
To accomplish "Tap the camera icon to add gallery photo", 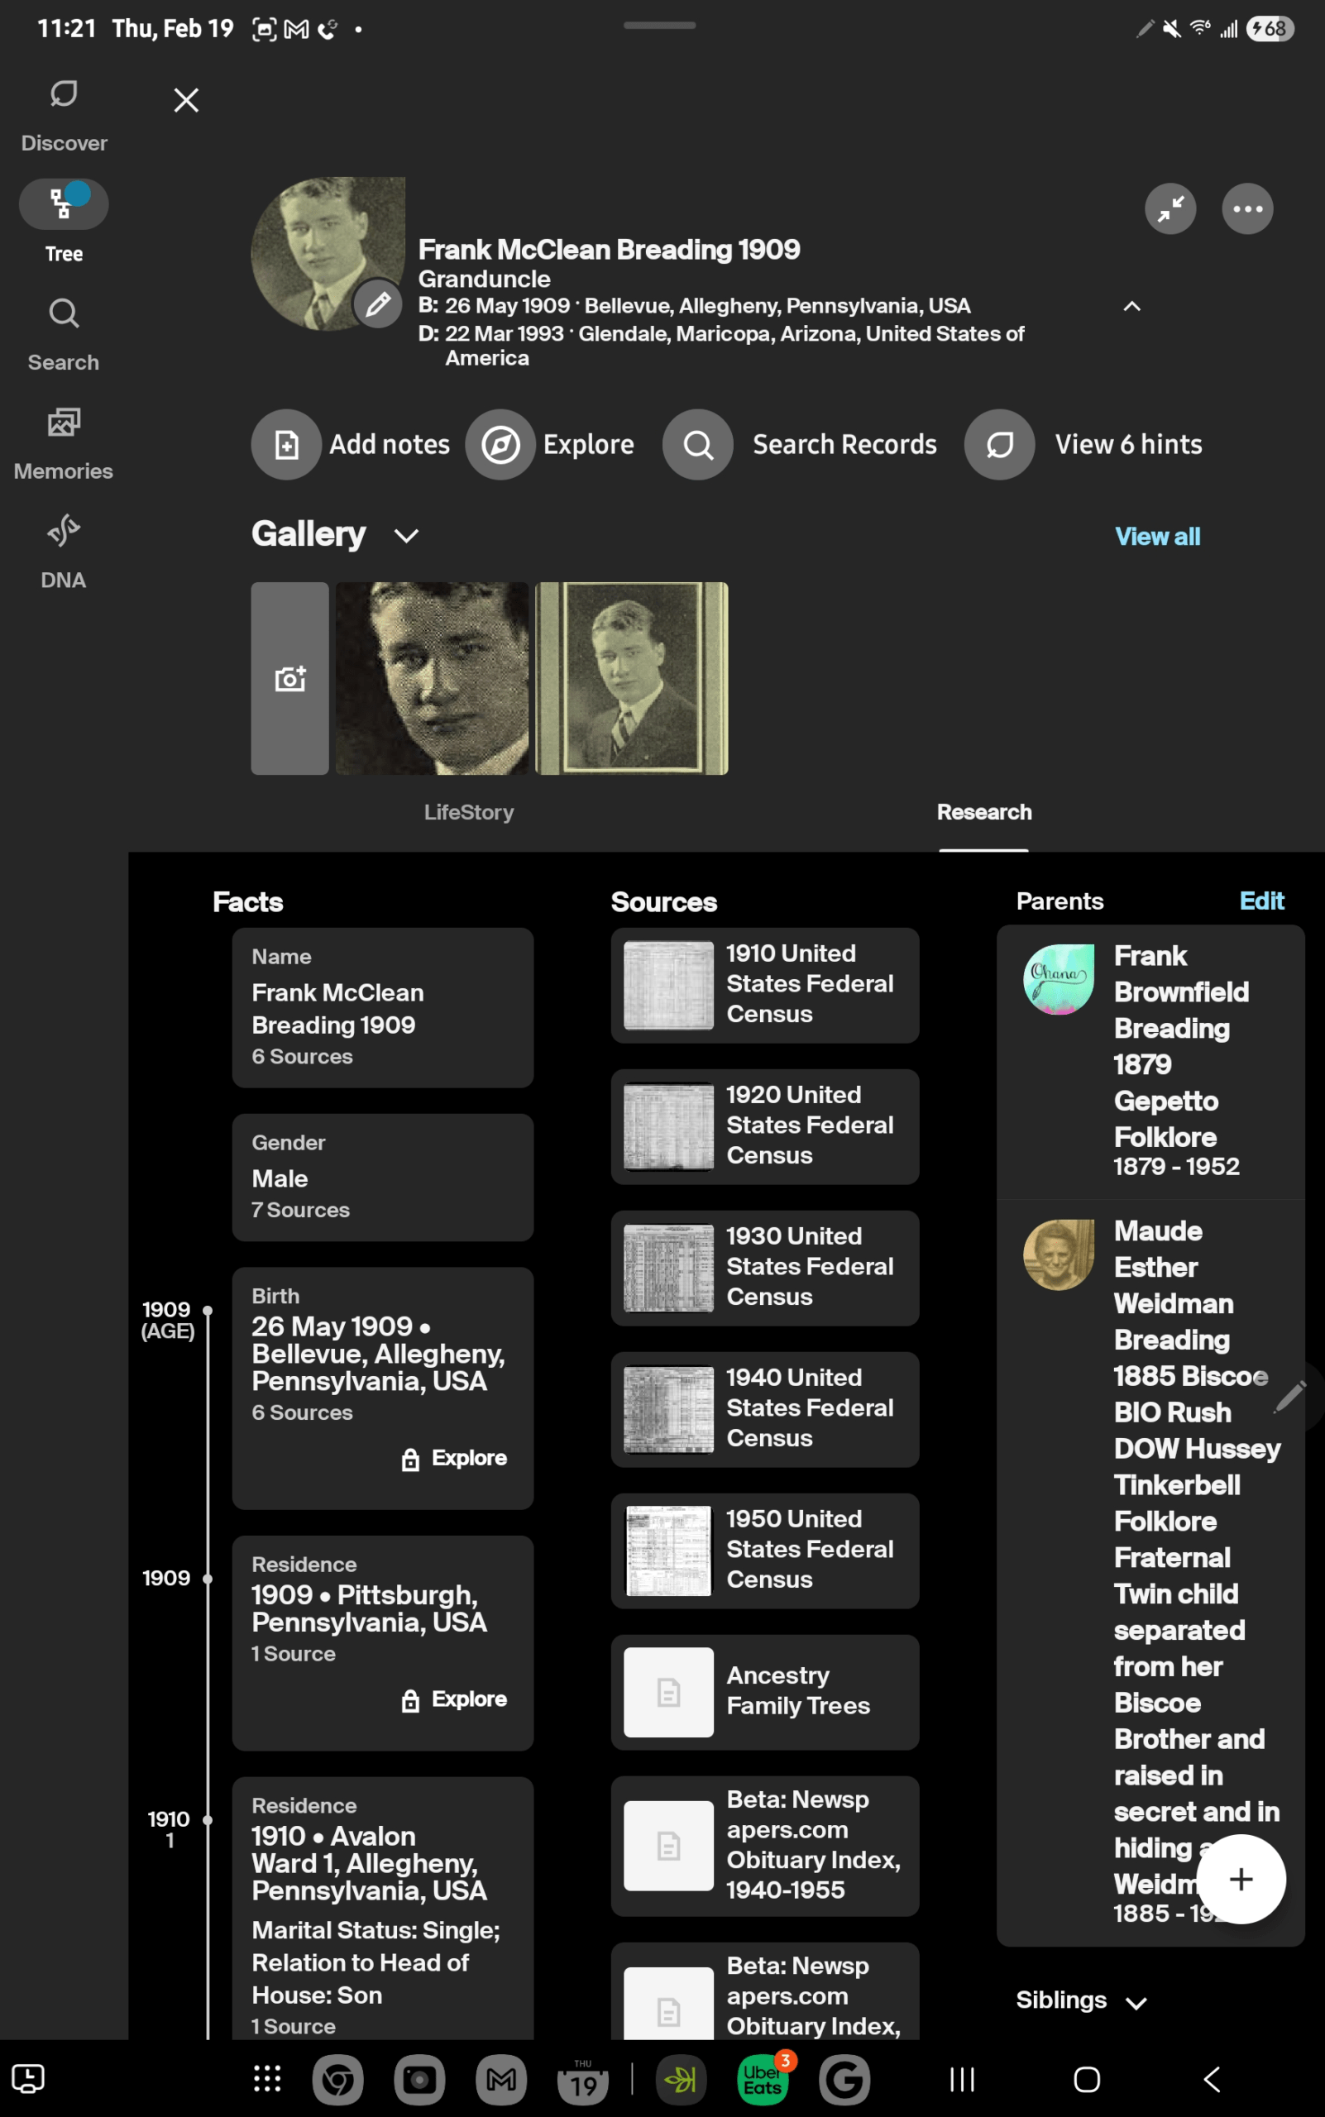I will [289, 678].
